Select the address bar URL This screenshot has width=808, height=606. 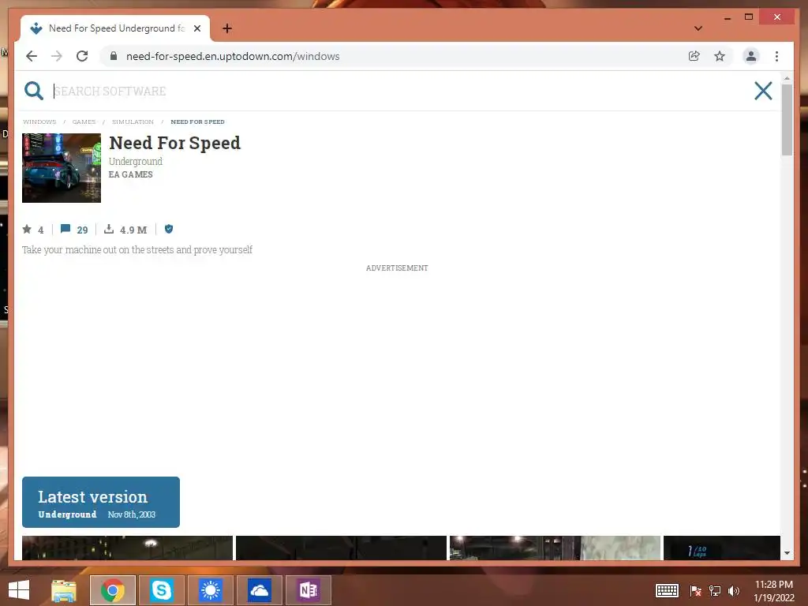pyautogui.click(x=233, y=56)
